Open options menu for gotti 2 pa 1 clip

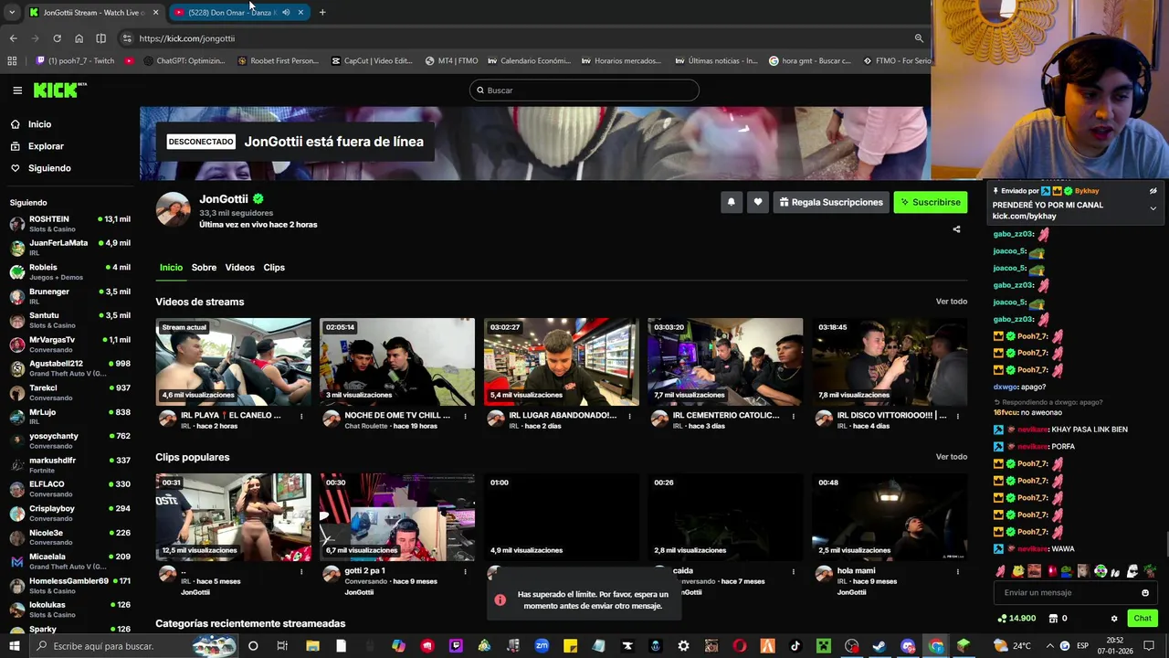pos(465,571)
